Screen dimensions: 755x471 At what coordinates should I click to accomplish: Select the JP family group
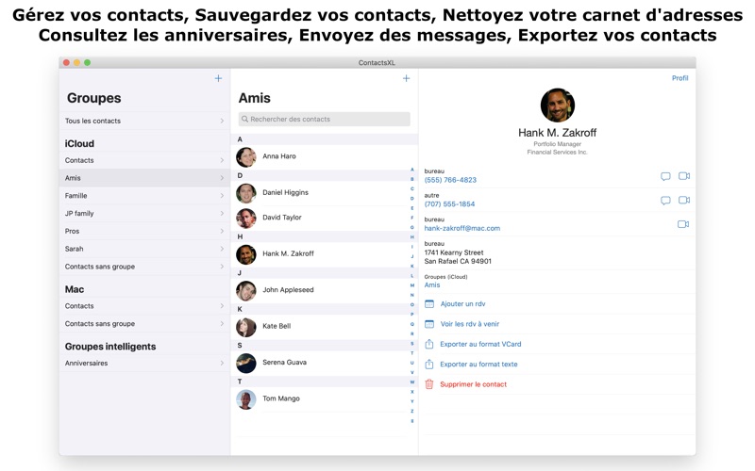click(x=144, y=214)
